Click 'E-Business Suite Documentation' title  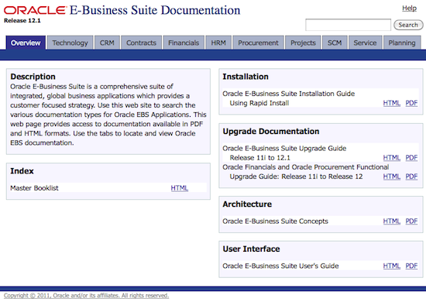point(155,10)
